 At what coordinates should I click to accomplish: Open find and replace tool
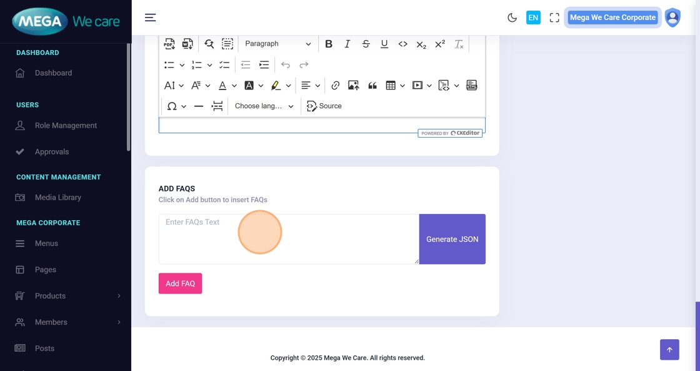209,44
